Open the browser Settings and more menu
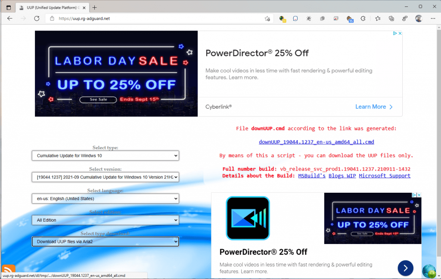Screen dimensions: 441x279 pyautogui.click(x=432, y=19)
